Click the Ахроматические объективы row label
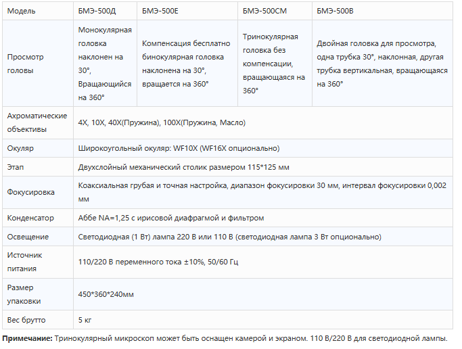Screen dimensions: 462x349 coord(38,122)
